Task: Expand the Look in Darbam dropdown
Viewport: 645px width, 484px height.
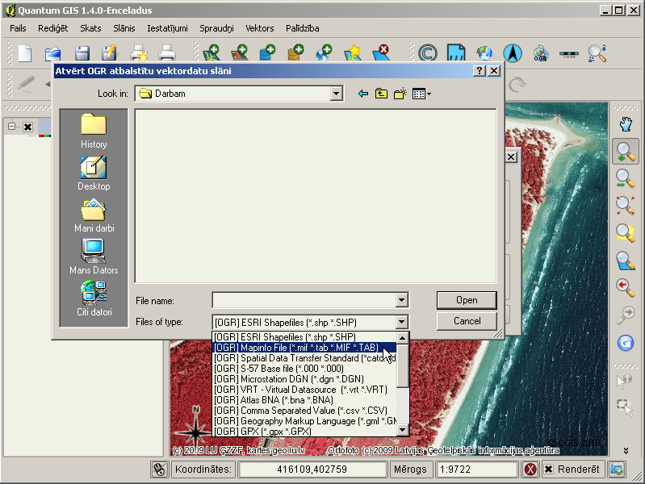Action: [336, 94]
